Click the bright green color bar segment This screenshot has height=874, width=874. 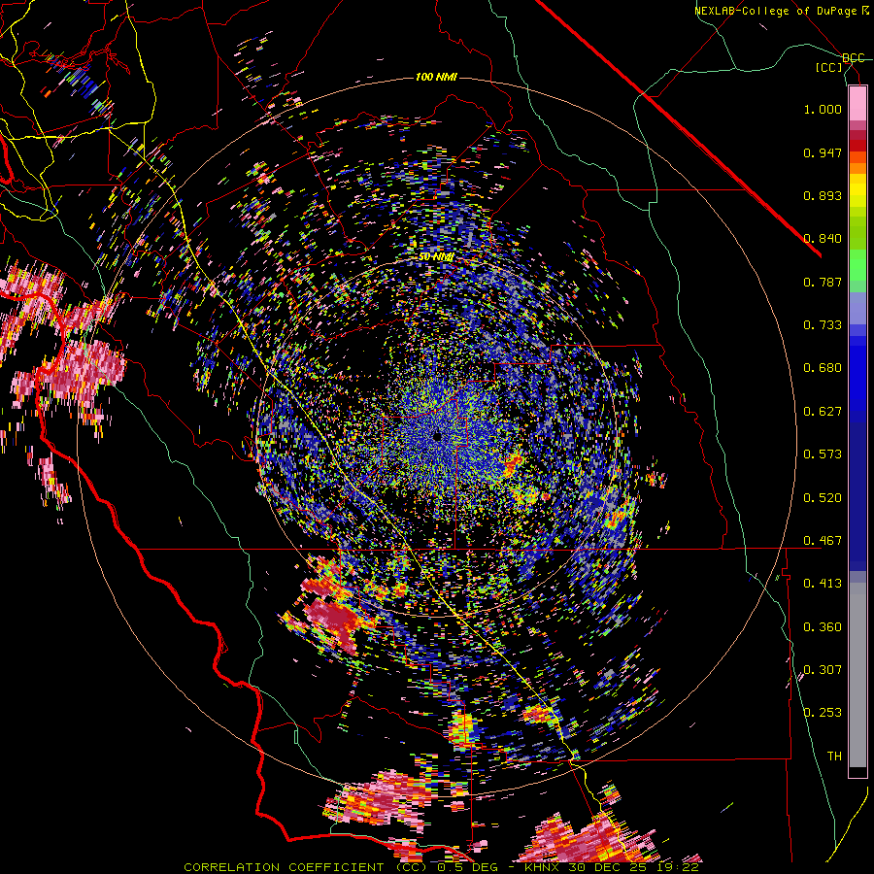(857, 265)
